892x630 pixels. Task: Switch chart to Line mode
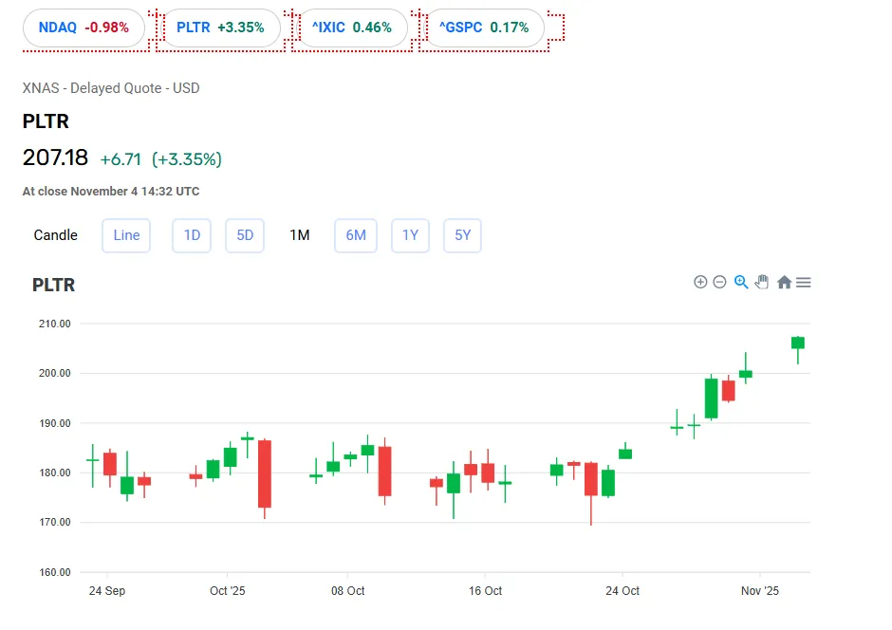point(125,235)
